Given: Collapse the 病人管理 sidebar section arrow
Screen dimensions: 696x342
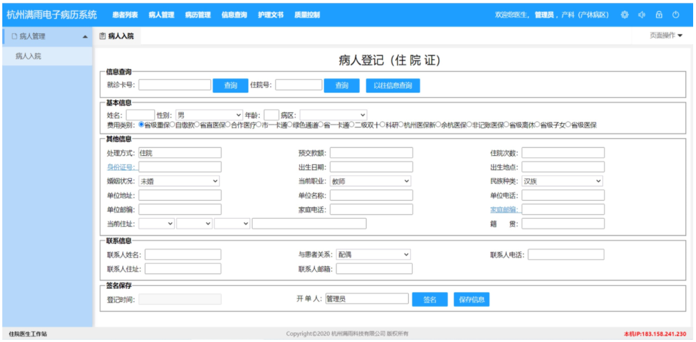Looking at the screenshot, I should coord(85,37).
